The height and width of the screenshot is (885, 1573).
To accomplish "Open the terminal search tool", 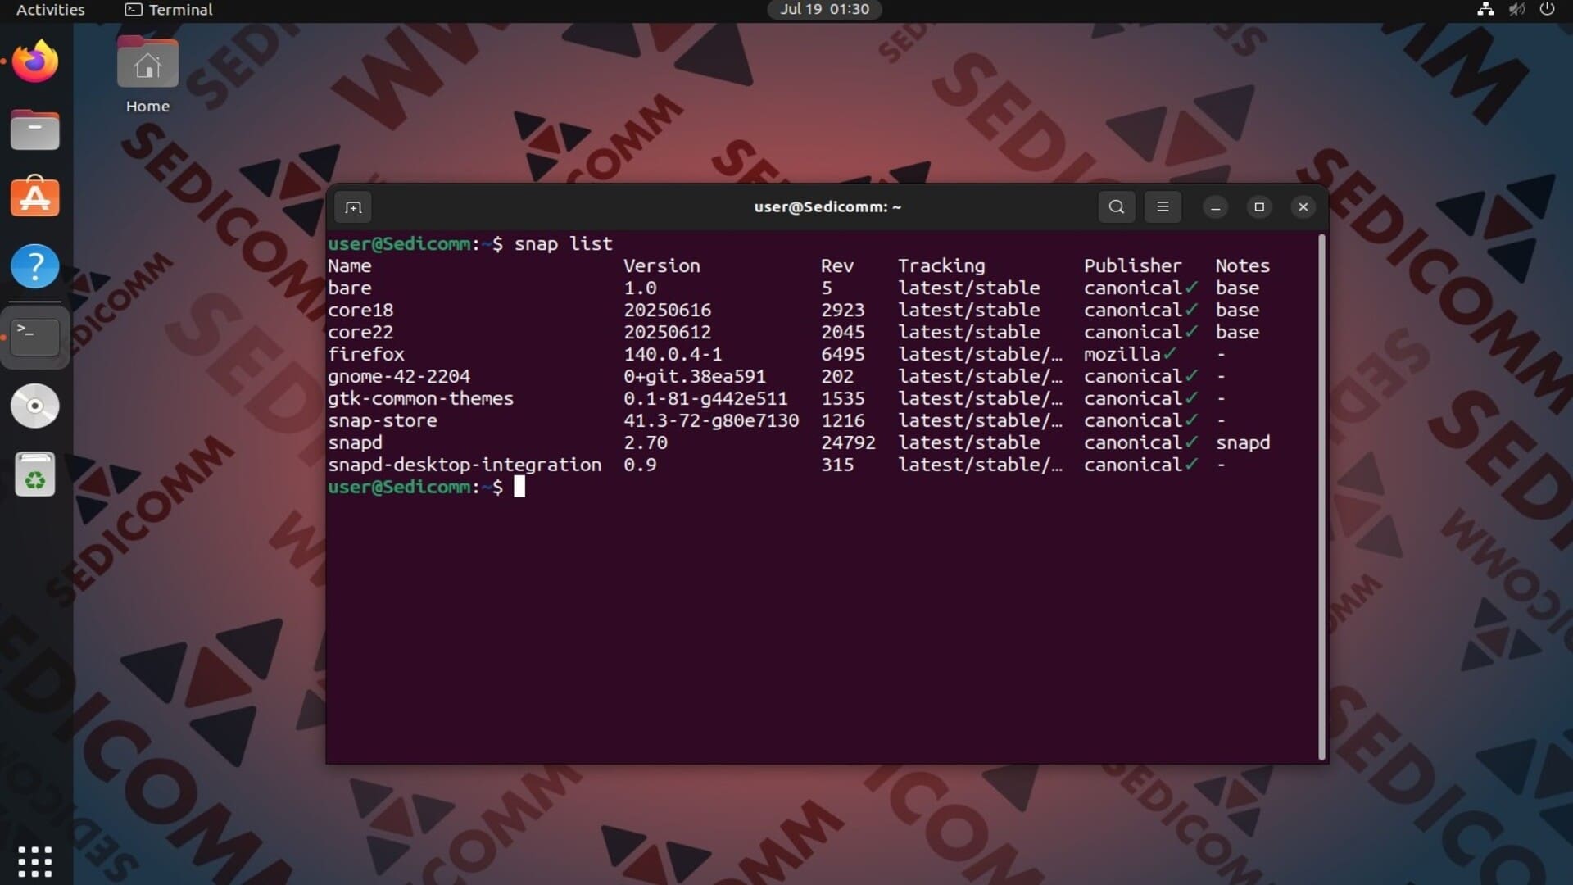I will [x=1116, y=206].
